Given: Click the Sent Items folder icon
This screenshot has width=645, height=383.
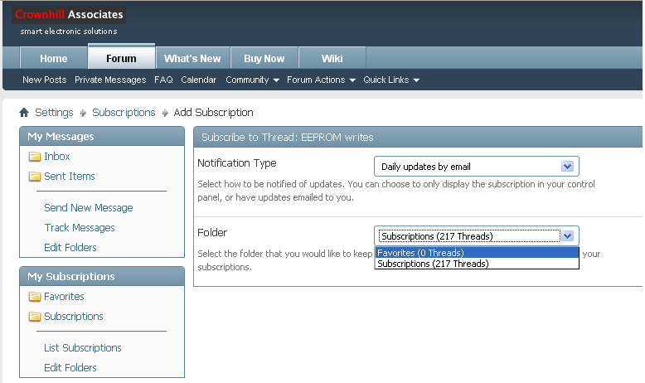Looking at the screenshot, I should click(x=35, y=177).
